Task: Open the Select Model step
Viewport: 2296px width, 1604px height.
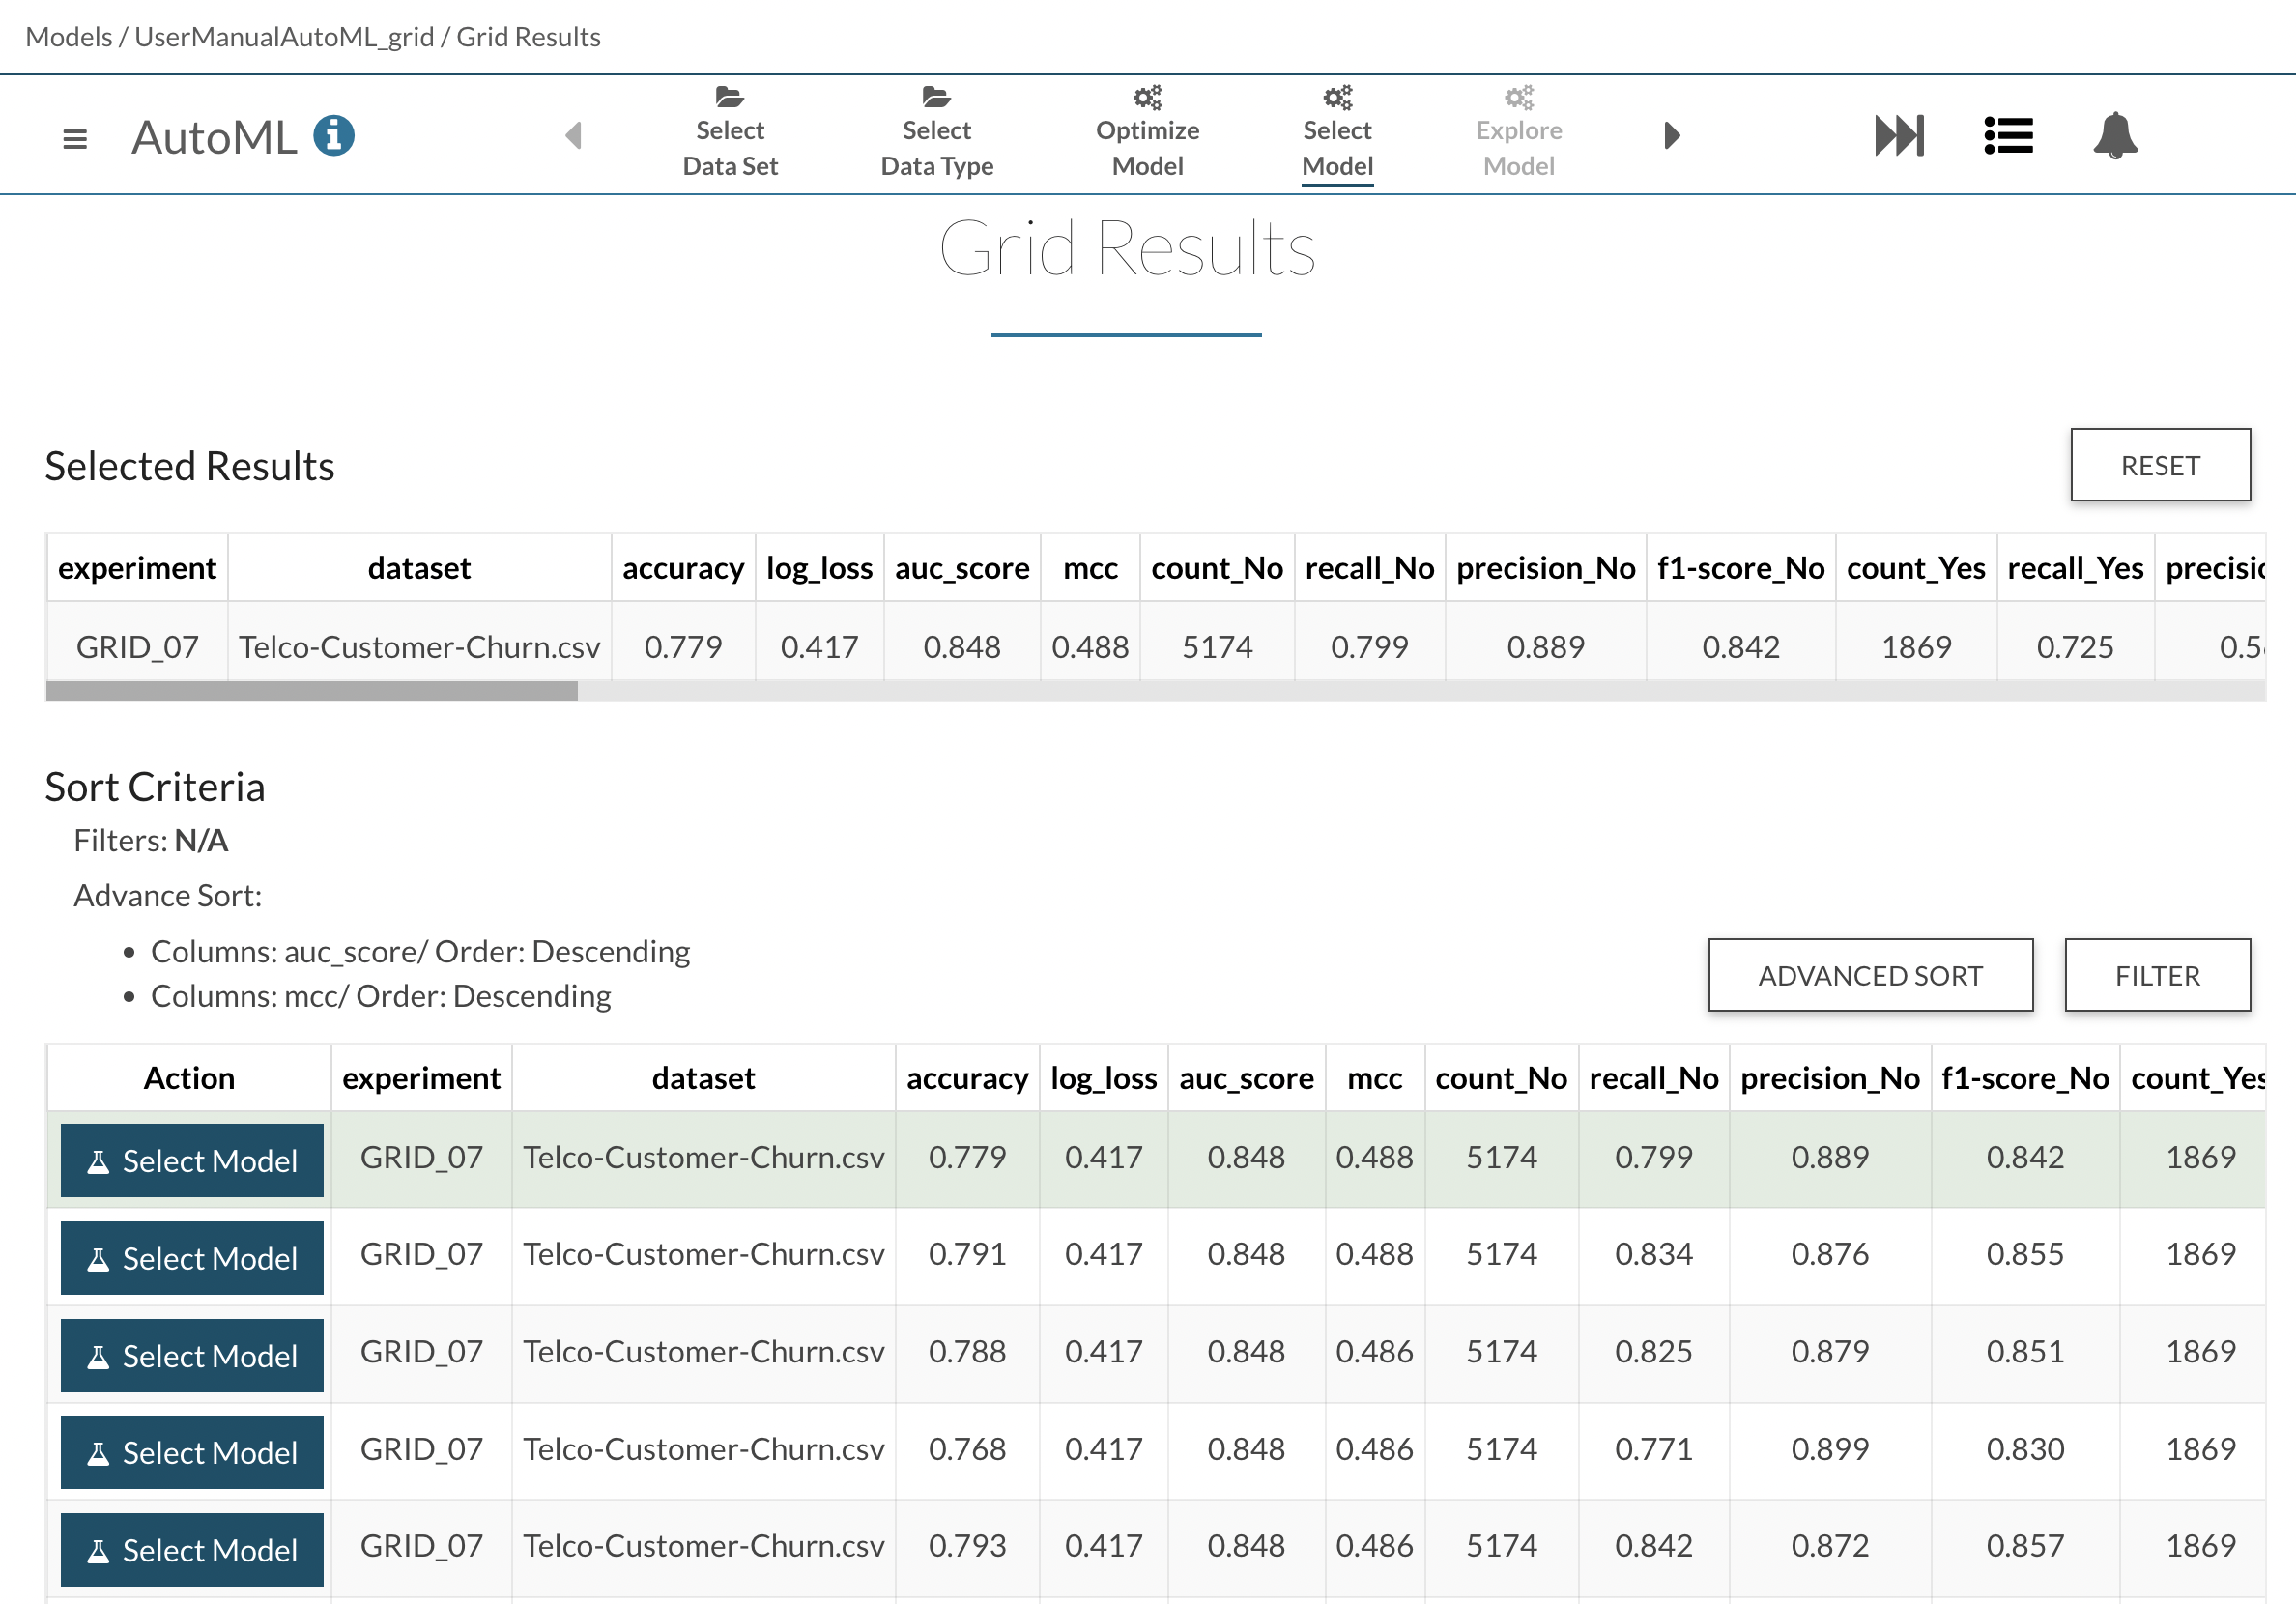Action: [1337, 147]
